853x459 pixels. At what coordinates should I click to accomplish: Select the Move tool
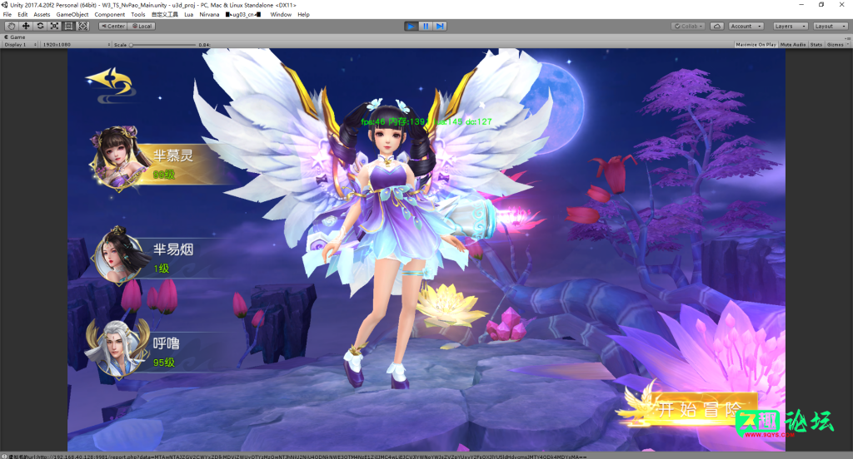click(25, 26)
